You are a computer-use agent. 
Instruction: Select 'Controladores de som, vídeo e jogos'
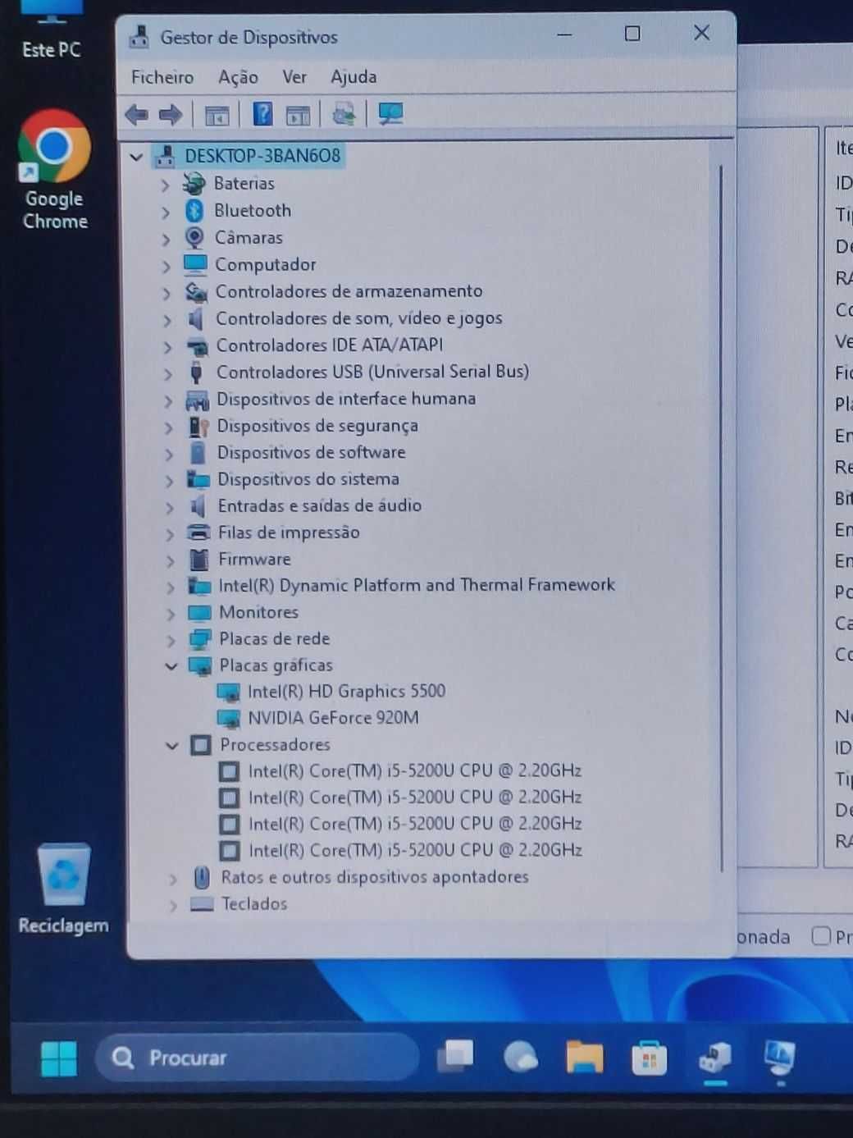tap(358, 318)
